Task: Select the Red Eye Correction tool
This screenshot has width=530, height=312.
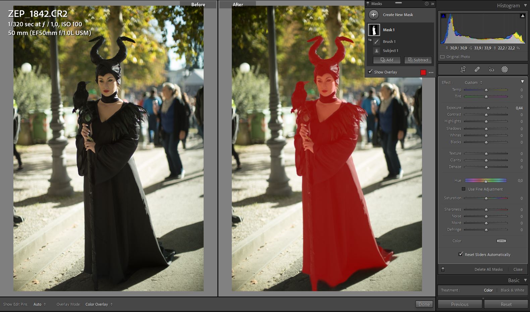Action: coord(491,69)
